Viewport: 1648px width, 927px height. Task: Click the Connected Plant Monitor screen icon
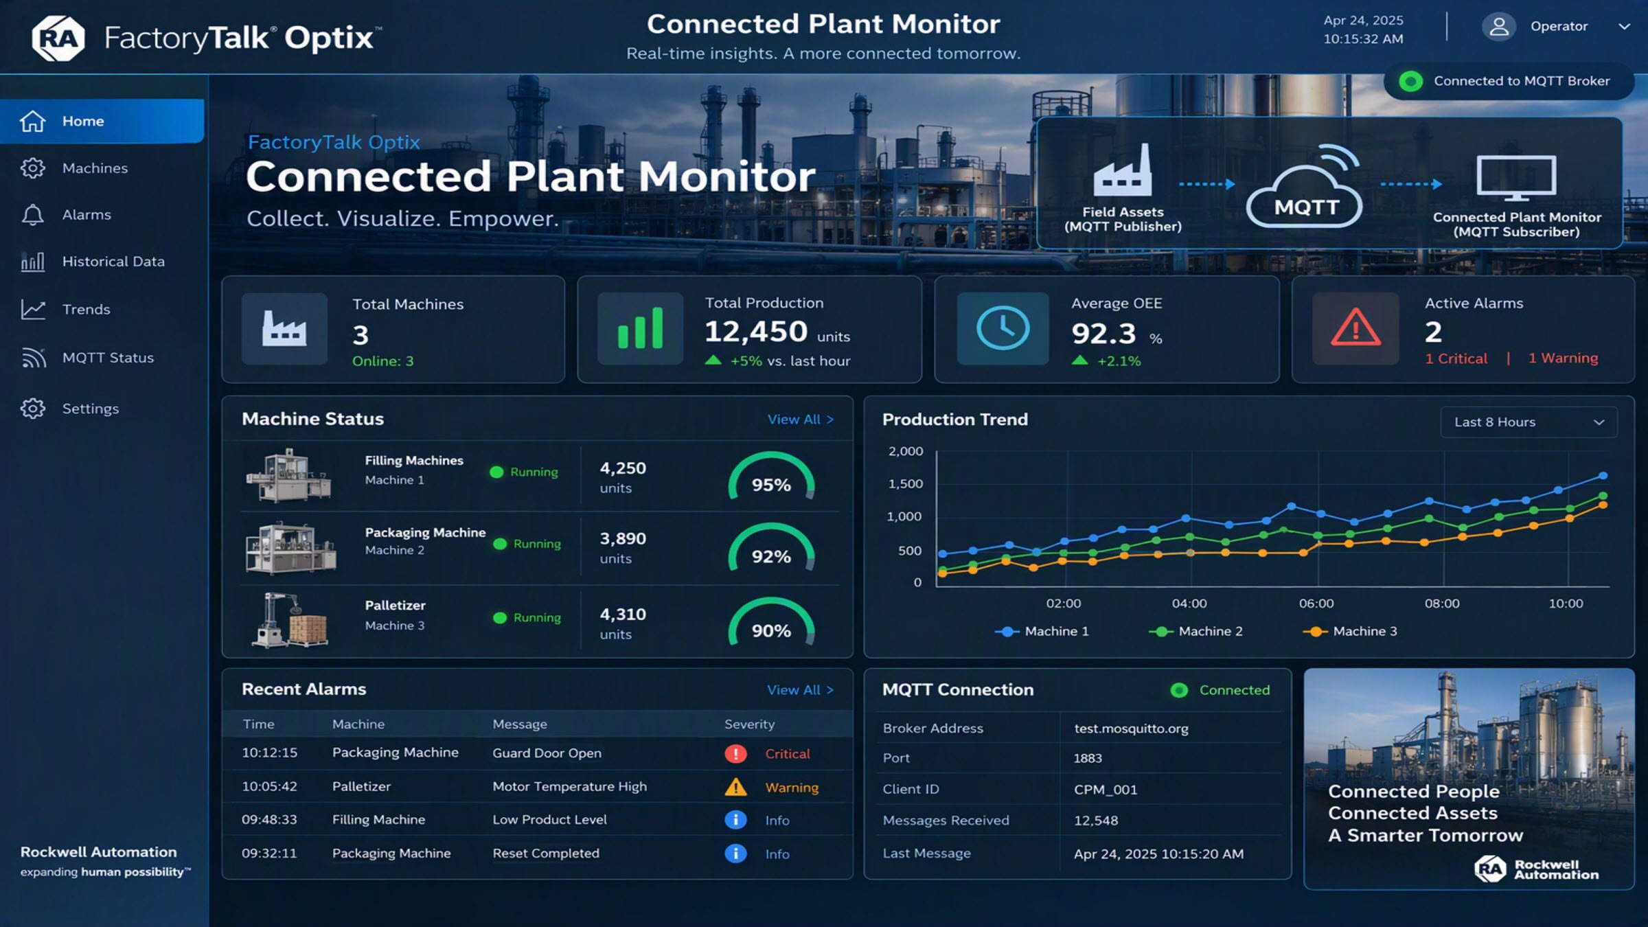click(1516, 178)
